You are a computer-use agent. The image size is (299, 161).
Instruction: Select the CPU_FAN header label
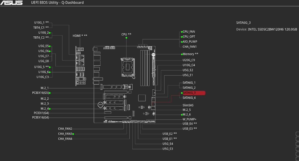(x=189, y=32)
